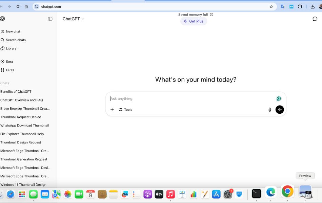Open Mail from the dock
This screenshot has height=203, width=322.
point(45,194)
